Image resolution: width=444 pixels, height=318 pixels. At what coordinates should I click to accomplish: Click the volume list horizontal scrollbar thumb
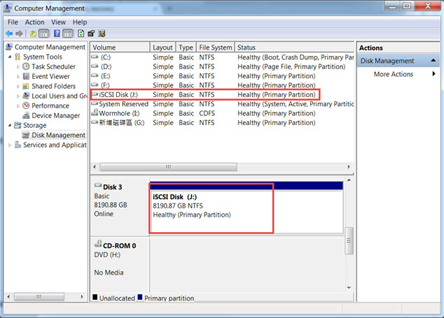click(x=167, y=167)
